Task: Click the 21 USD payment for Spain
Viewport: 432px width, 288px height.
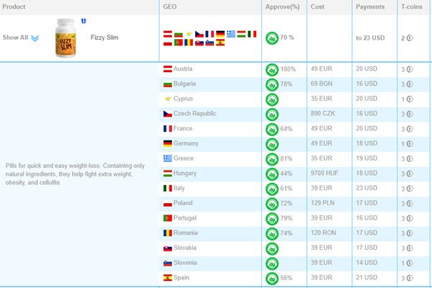Action: pyautogui.click(x=366, y=277)
